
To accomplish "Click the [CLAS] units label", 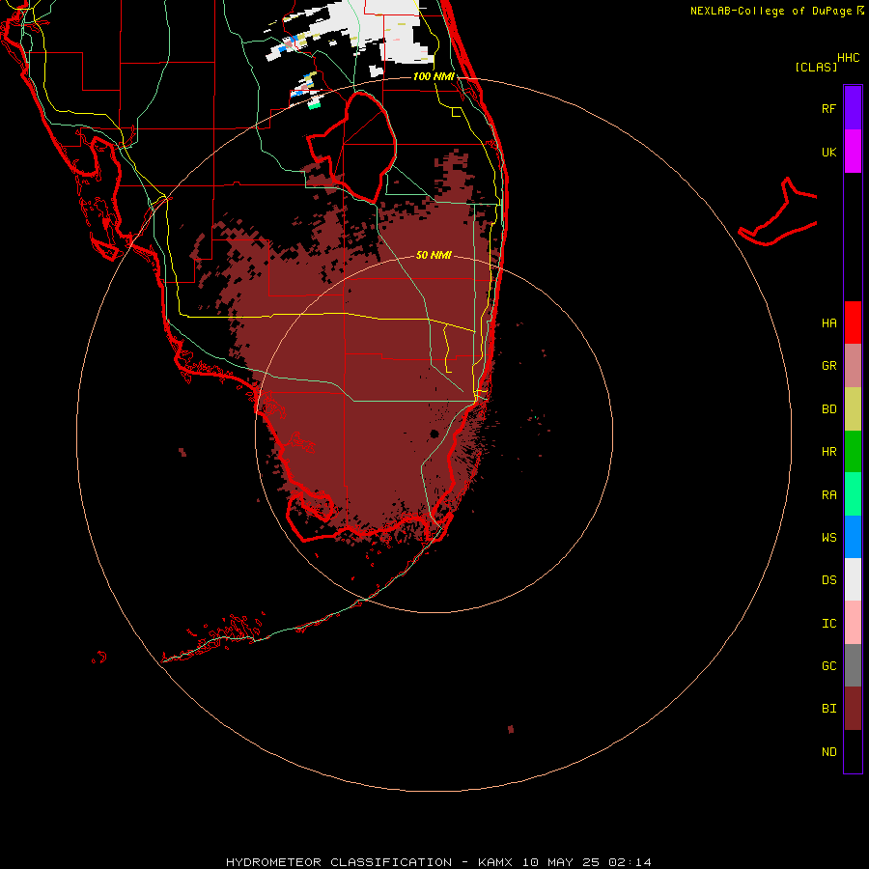I will (x=816, y=68).
